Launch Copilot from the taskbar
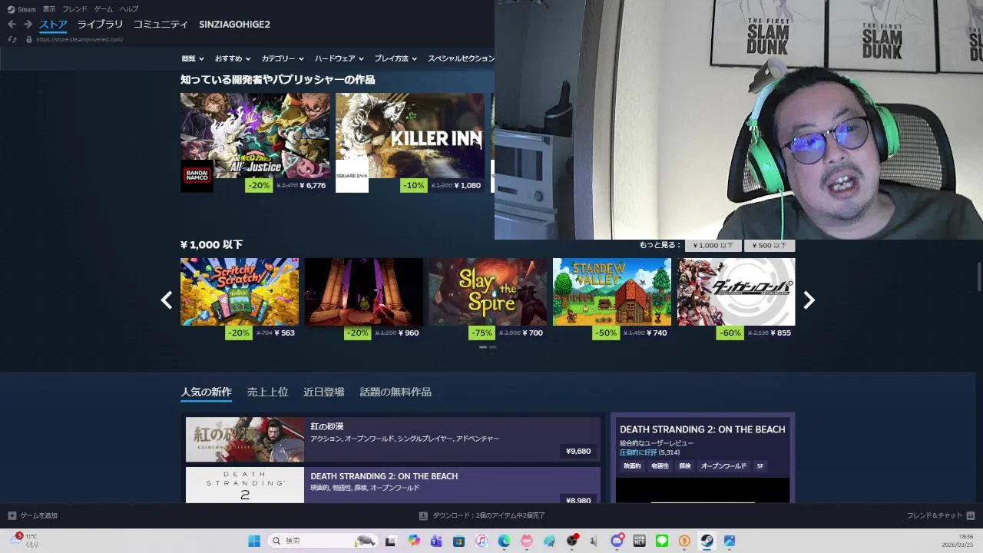The image size is (983, 553). click(x=414, y=541)
